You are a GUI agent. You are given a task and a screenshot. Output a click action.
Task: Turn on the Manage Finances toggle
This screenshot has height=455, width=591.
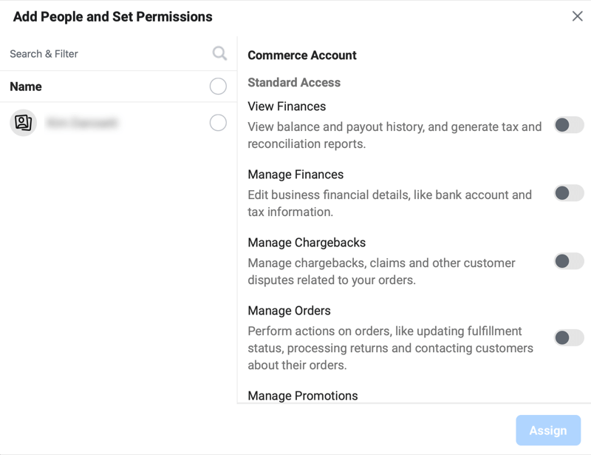(x=569, y=193)
